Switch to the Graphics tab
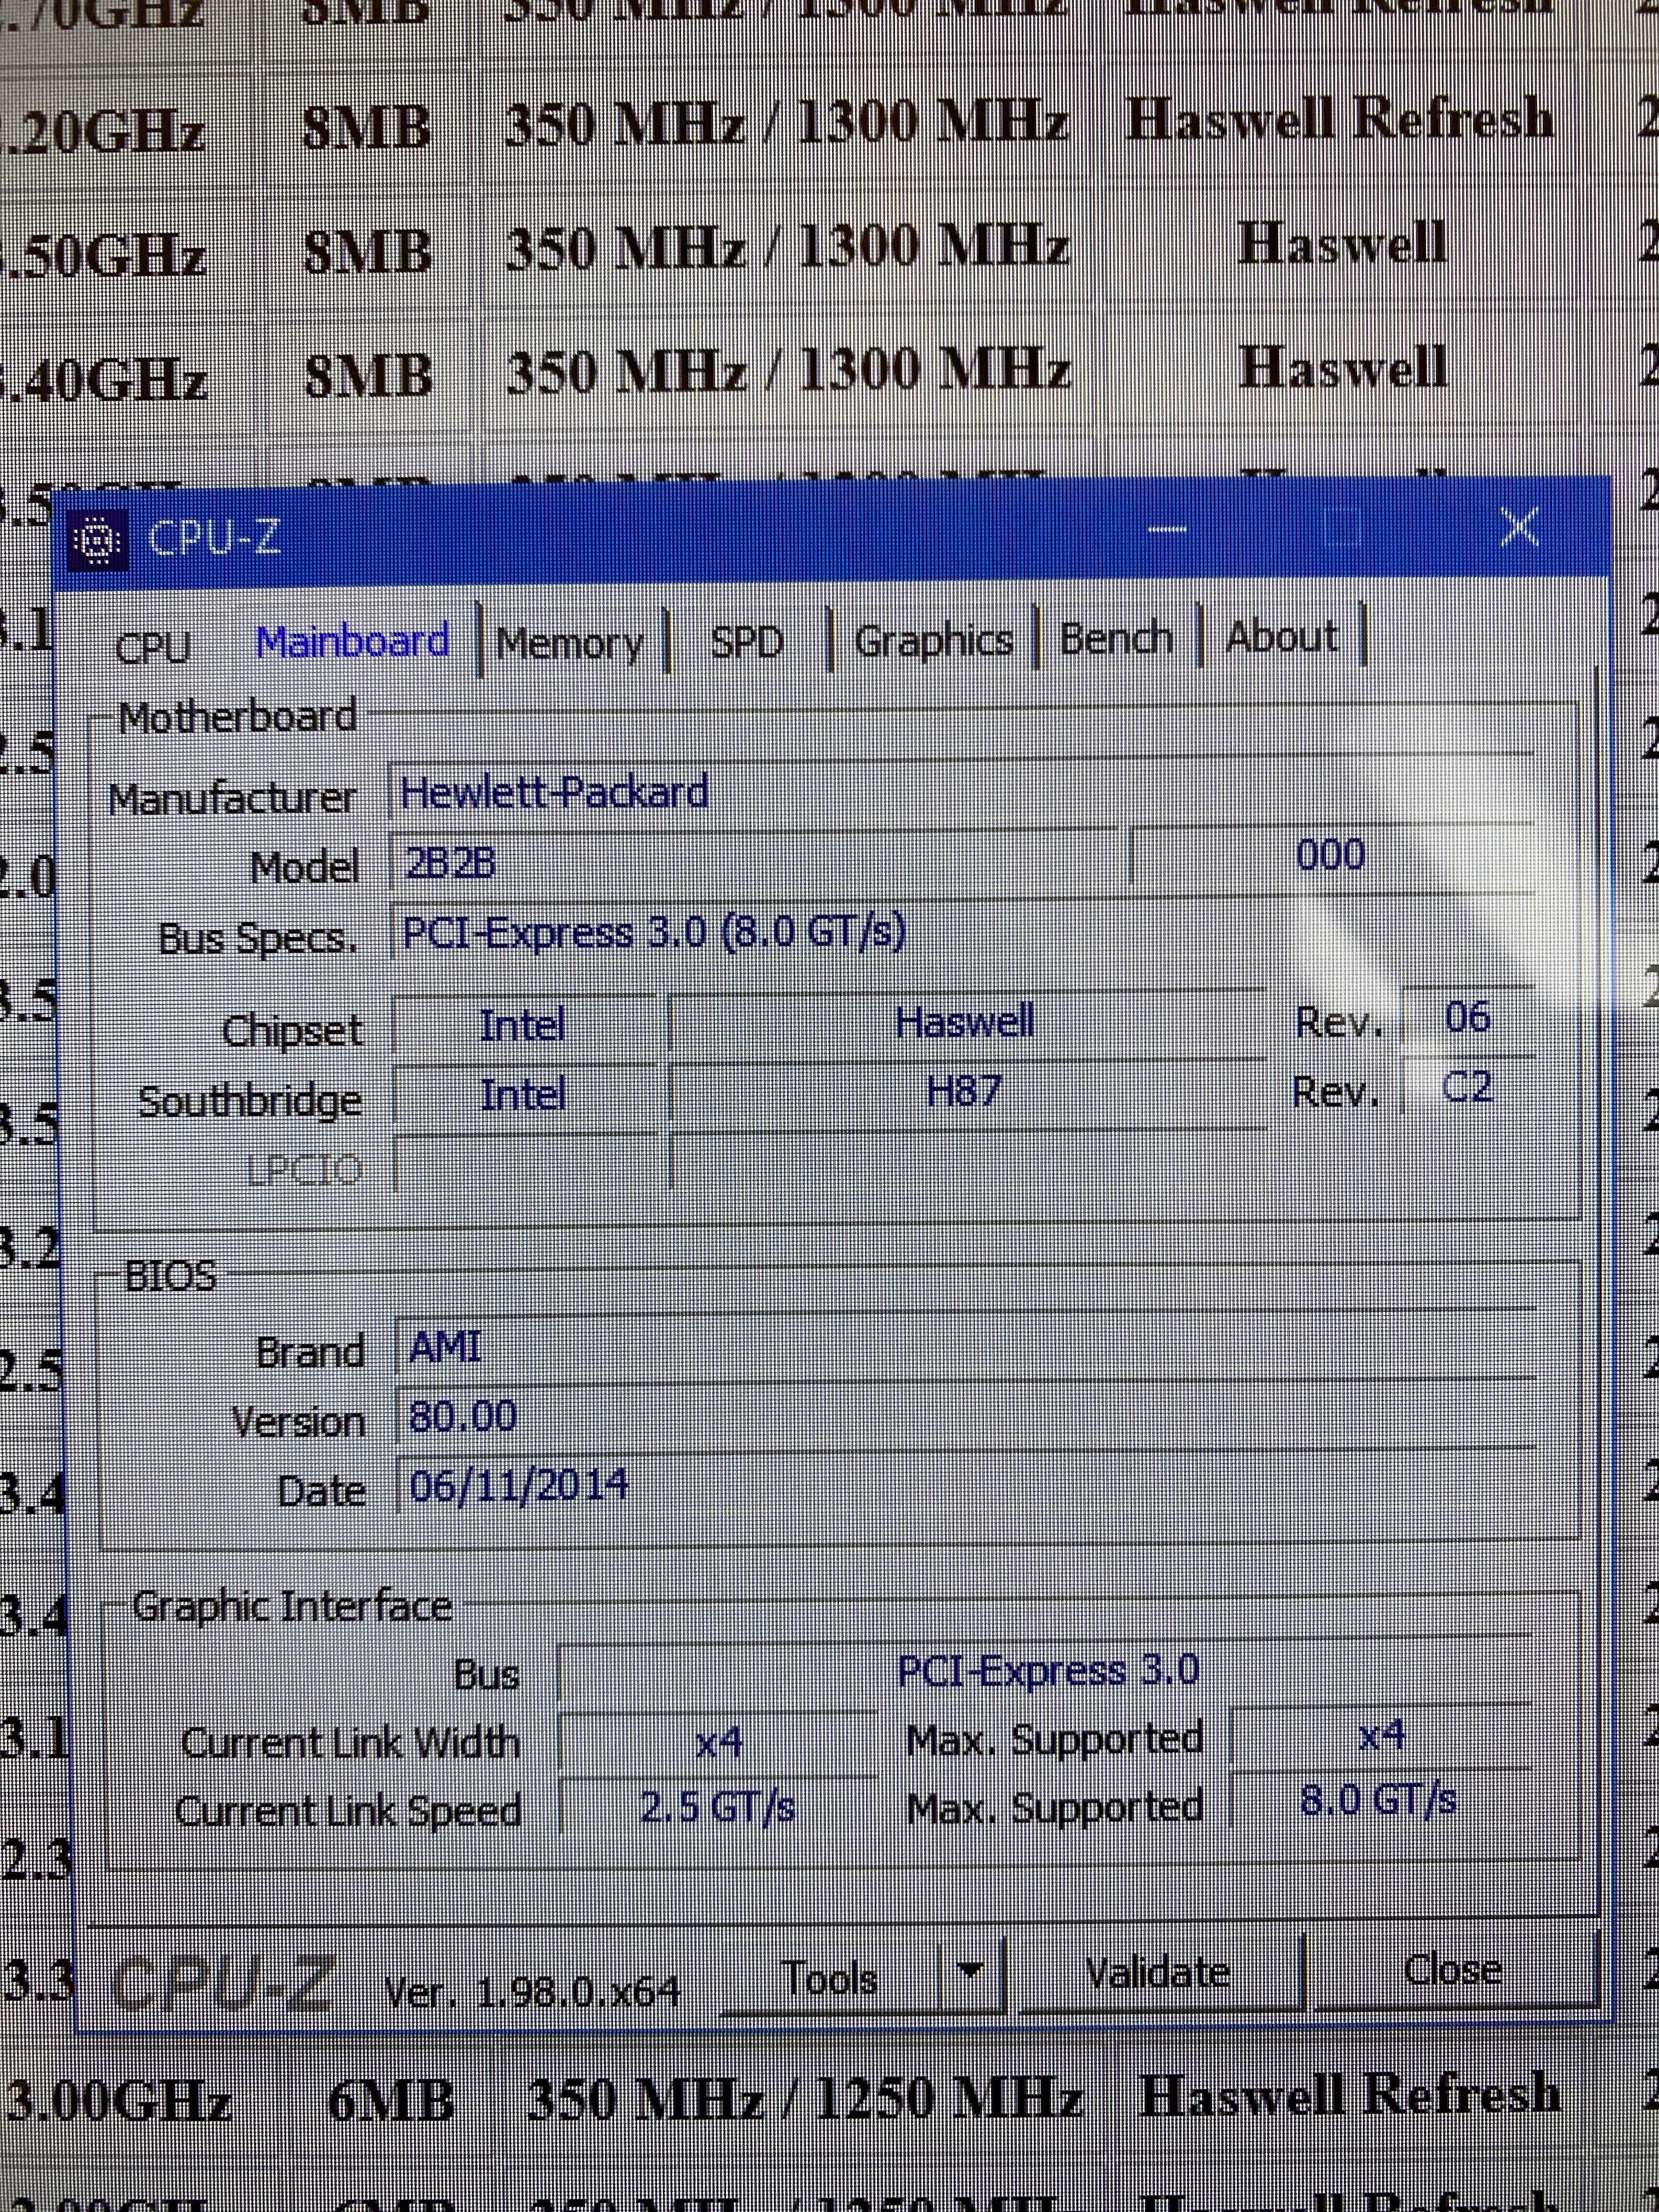This screenshot has width=1659, height=2212. point(933,640)
